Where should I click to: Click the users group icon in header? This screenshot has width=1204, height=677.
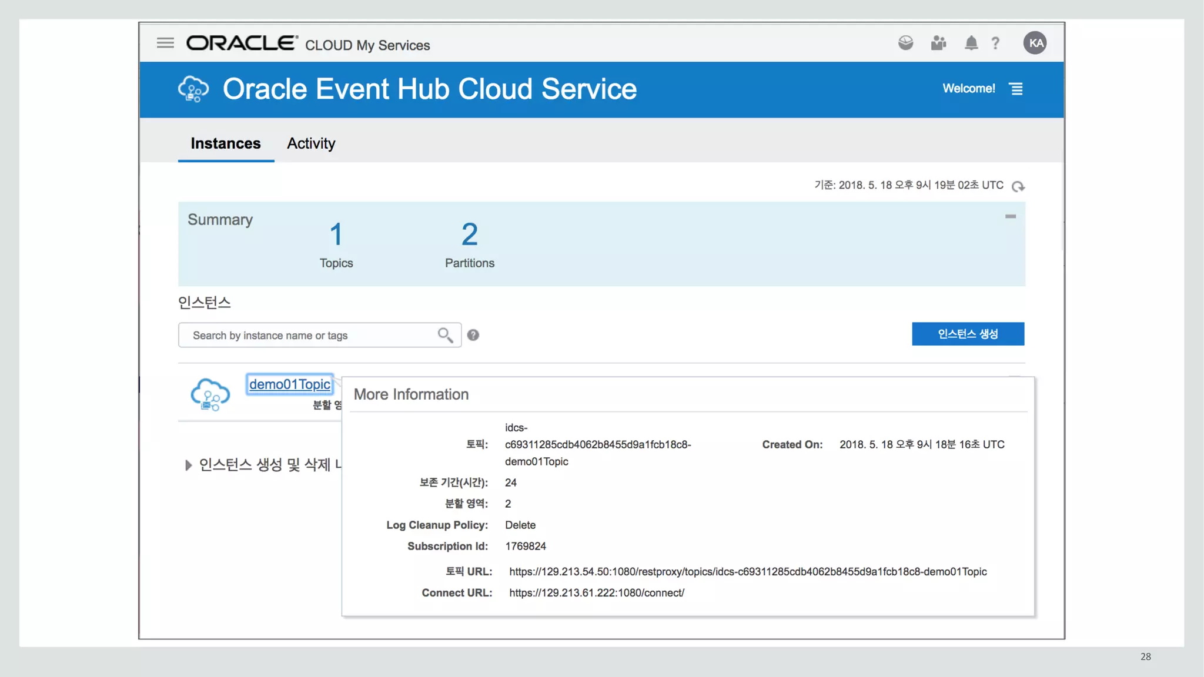click(938, 43)
